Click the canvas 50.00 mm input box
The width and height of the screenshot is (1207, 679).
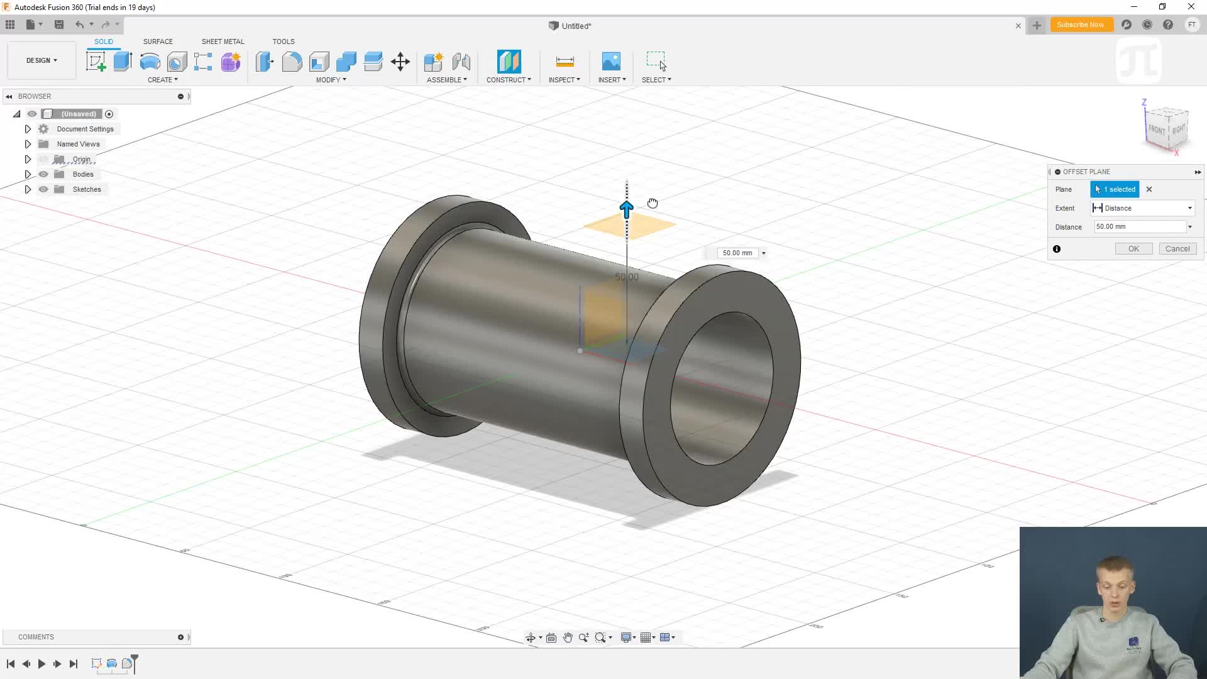pos(737,253)
